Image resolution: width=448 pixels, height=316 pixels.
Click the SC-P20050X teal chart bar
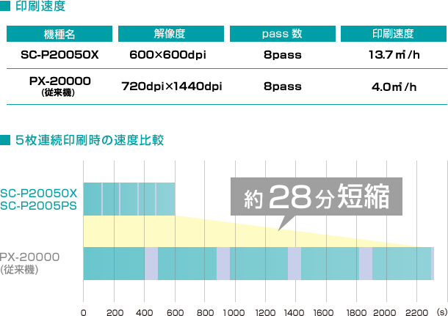[x=129, y=199]
